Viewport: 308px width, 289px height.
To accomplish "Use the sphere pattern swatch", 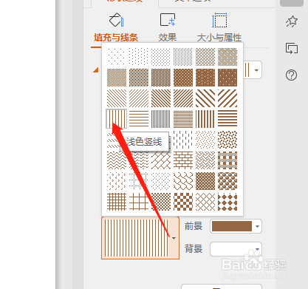I will (x=227, y=181).
